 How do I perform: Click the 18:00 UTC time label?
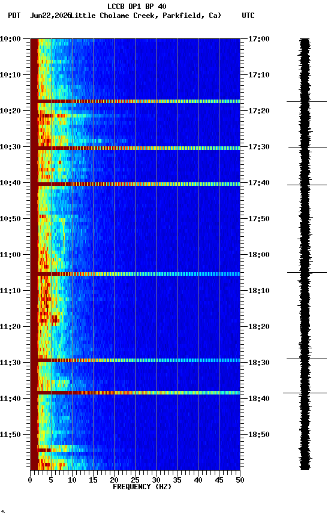pos(258,255)
